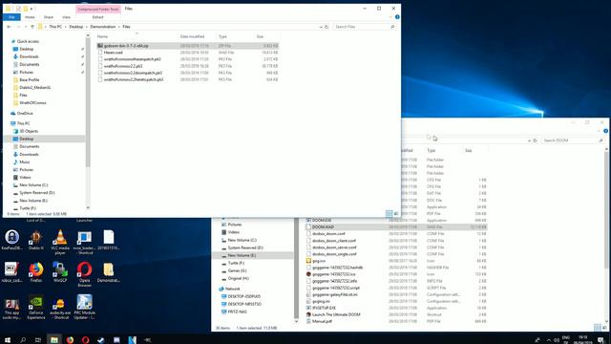Open the Home ribbon tab in Files window
611x344 pixels.
pos(30,17)
